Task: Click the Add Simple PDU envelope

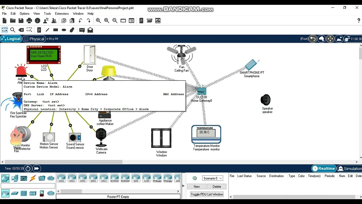Action: (82, 30)
